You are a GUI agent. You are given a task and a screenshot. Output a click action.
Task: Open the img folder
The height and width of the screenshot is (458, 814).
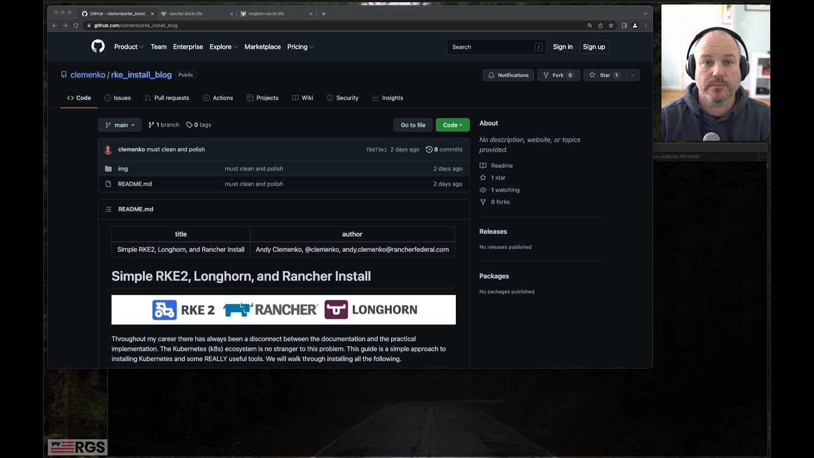click(123, 169)
